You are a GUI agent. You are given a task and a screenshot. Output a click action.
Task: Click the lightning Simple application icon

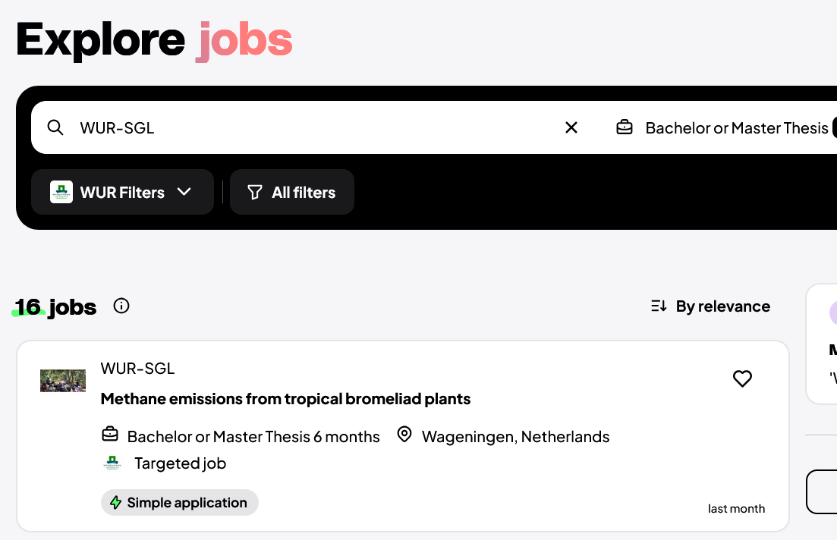coord(116,502)
